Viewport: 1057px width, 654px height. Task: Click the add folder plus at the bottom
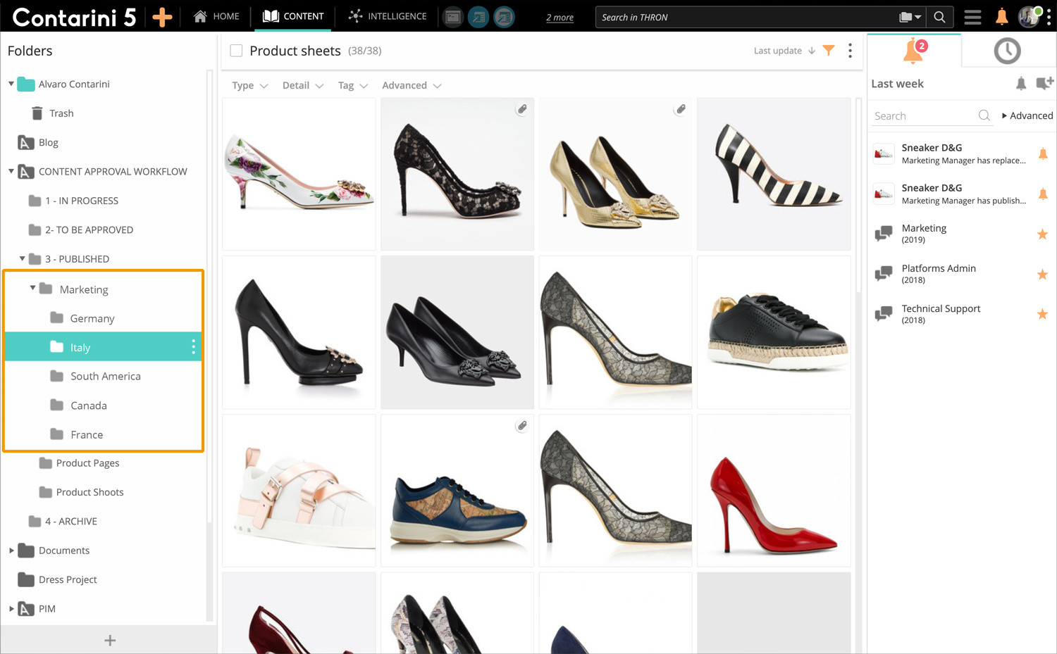[110, 640]
